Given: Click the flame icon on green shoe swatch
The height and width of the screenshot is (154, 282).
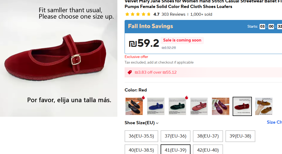Looking at the screenshot, I should 186,98.
